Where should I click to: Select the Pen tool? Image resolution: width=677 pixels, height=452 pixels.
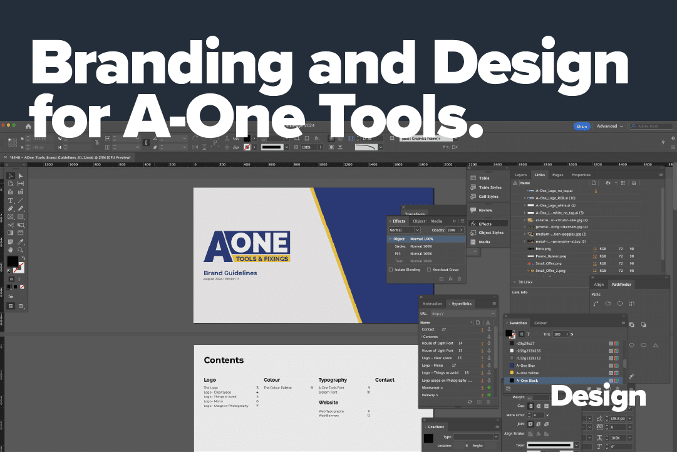pos(11,208)
